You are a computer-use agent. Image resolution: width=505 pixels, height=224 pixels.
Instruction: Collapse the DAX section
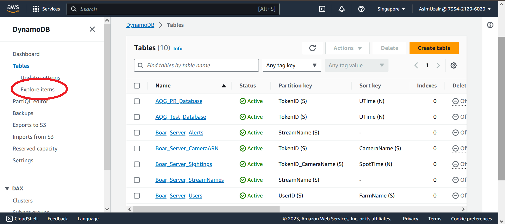point(7,189)
